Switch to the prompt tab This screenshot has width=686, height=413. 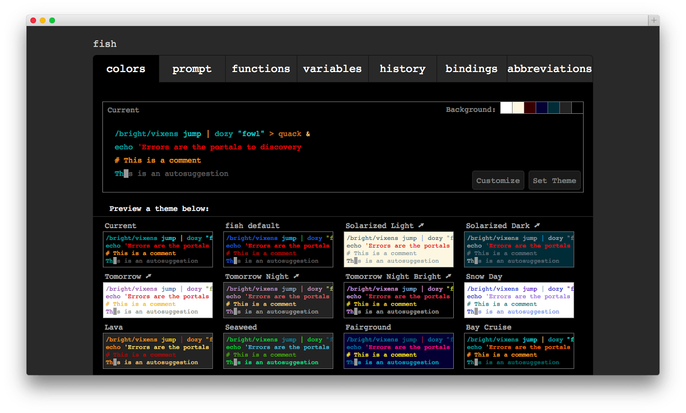click(x=192, y=69)
